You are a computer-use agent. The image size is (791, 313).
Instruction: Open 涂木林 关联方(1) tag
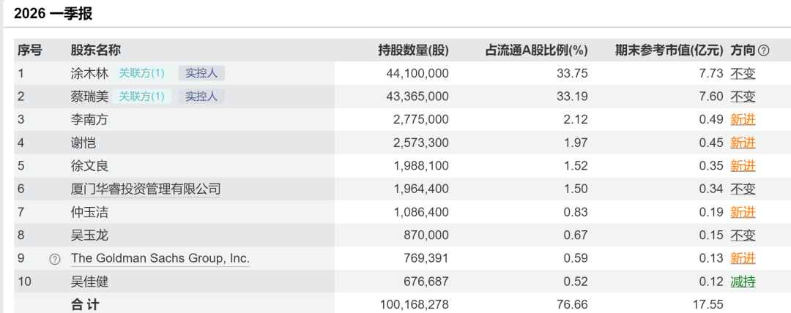pos(142,73)
